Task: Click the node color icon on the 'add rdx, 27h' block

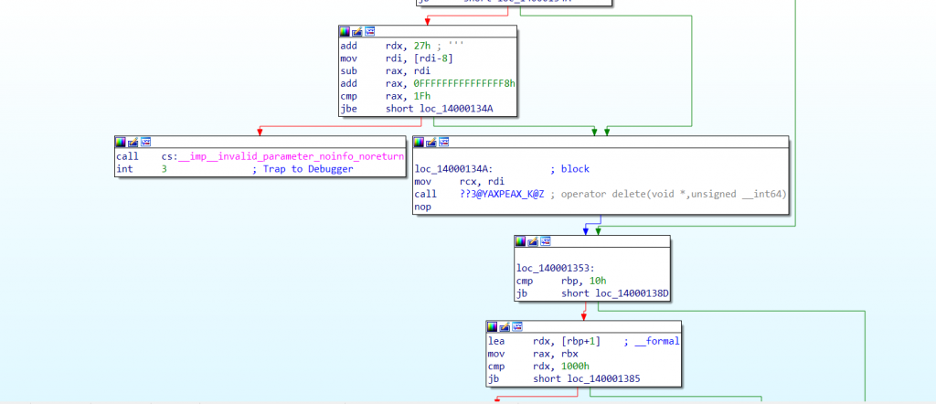Action: point(345,32)
